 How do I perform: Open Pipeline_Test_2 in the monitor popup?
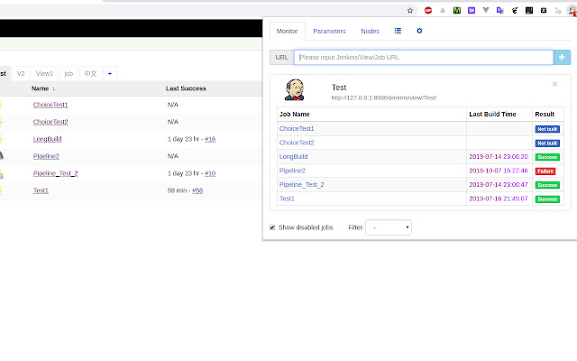click(301, 185)
